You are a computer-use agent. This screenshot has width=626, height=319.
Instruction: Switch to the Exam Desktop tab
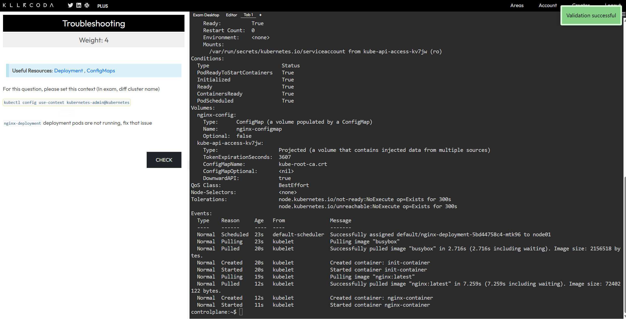click(206, 15)
